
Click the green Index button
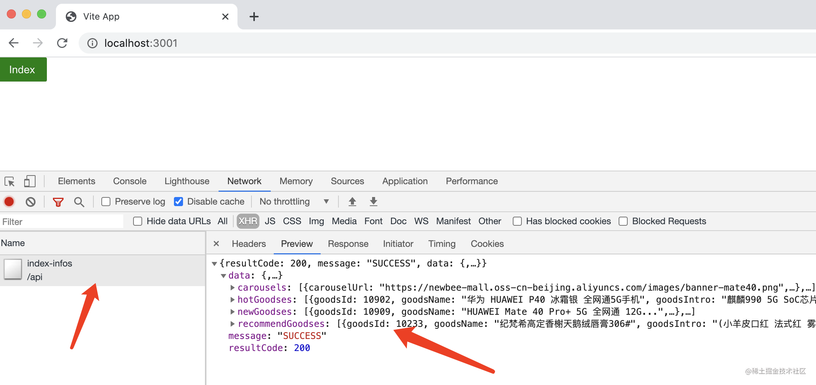pyautogui.click(x=23, y=69)
